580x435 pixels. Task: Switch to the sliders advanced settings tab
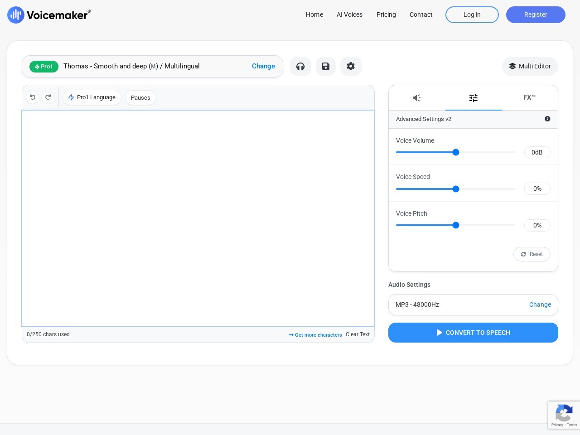coord(474,98)
